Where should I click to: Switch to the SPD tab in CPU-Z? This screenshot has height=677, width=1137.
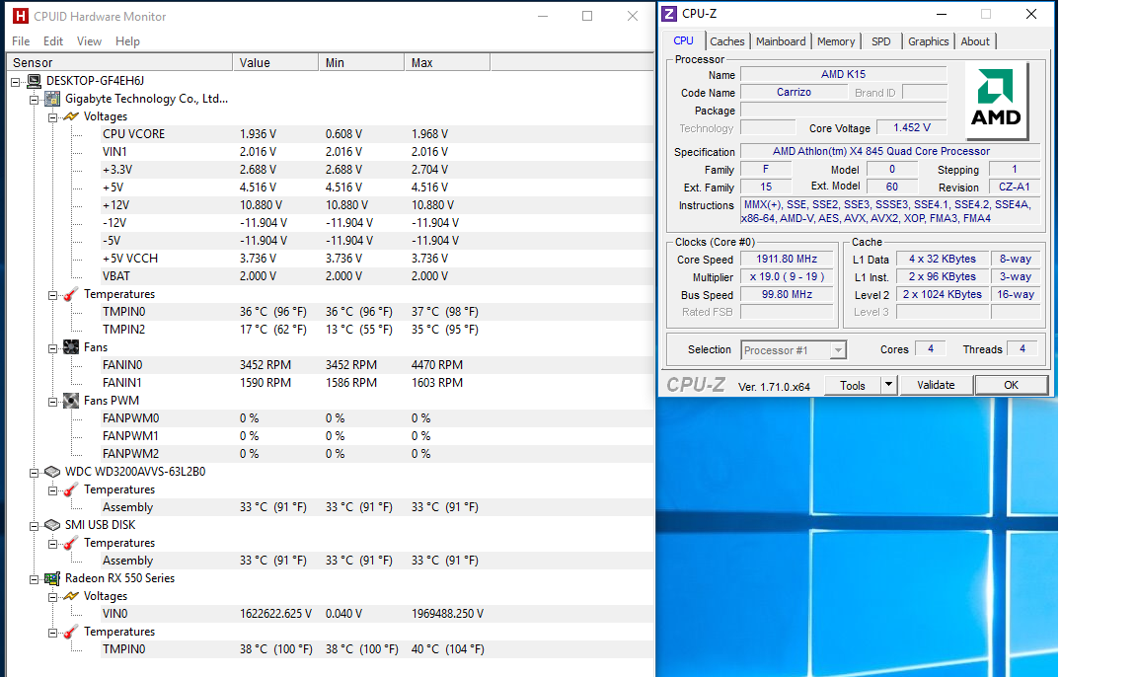(x=881, y=42)
